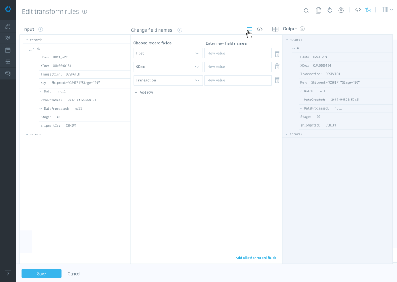397x282 pixels.
Task: Open the chat messages sidebar icon
Action: [x=8, y=73]
